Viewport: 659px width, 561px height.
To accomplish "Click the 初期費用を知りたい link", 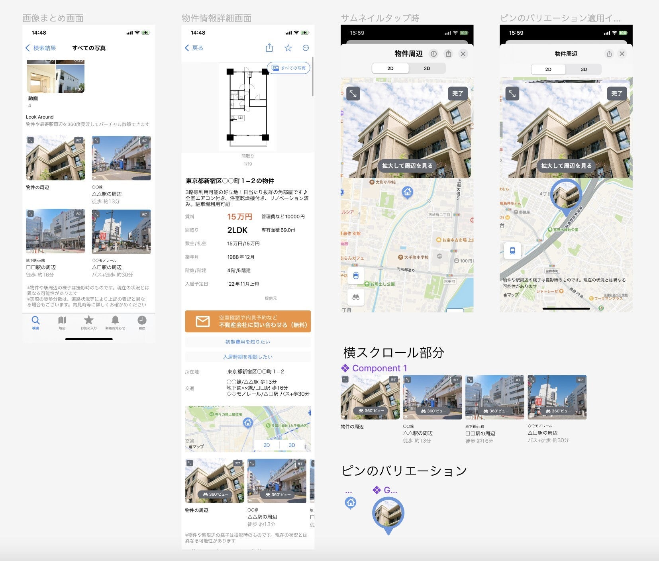I will (x=248, y=342).
